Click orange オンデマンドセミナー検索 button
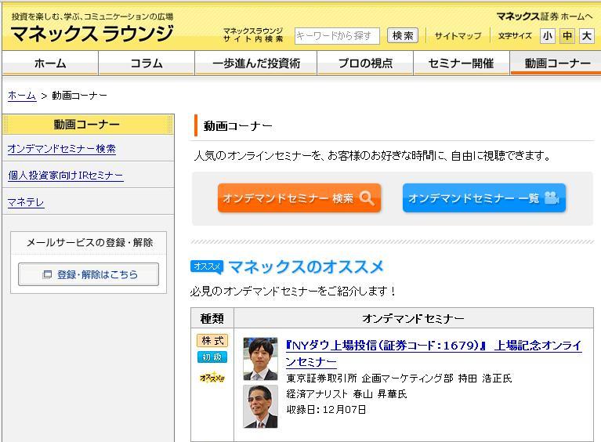 [x=299, y=197]
